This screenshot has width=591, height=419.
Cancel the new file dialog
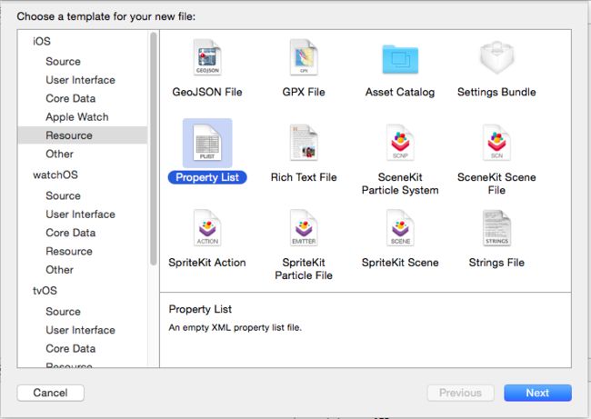pyautogui.click(x=51, y=393)
